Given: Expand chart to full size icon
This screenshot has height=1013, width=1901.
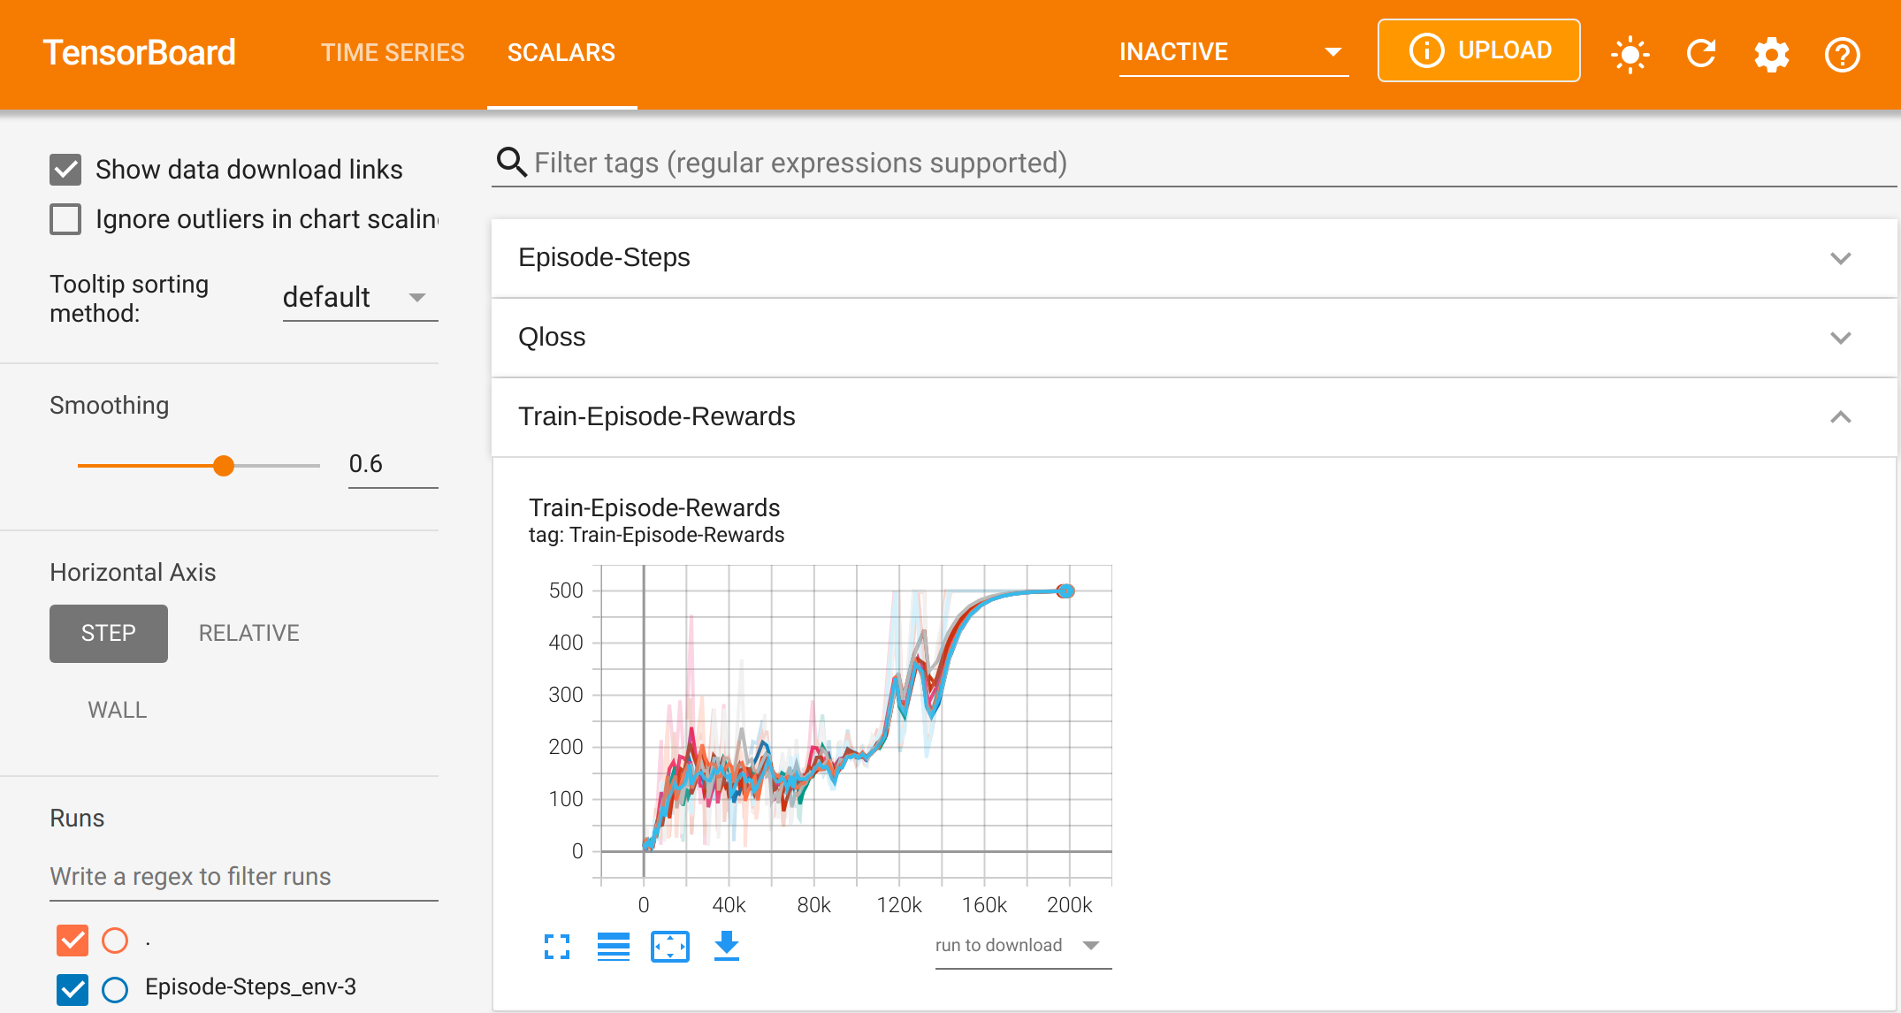Looking at the screenshot, I should point(557,947).
